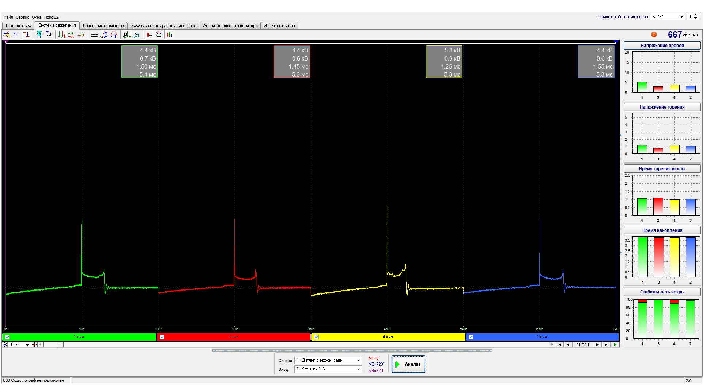Open the Эффективность работы цилиндров tab
This screenshot has width=707, height=385.
click(164, 26)
